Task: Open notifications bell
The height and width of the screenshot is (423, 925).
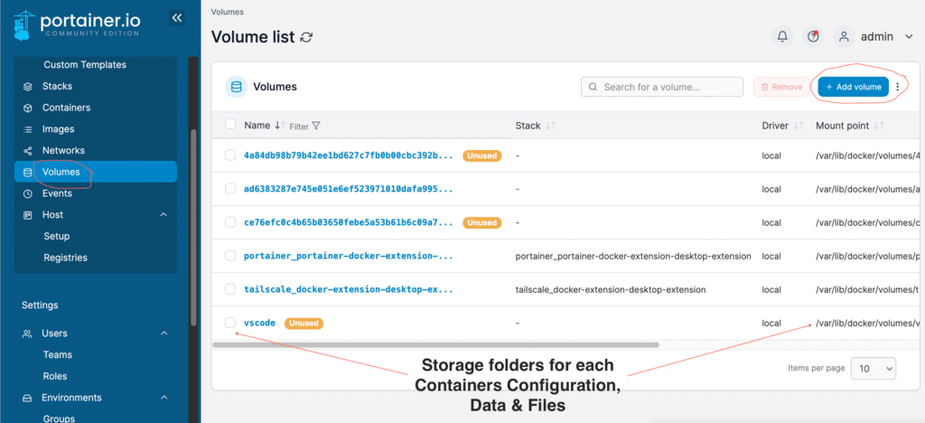Action: click(782, 36)
